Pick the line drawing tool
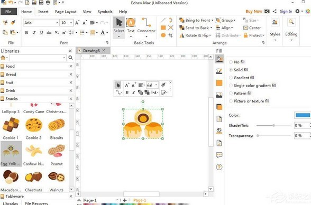 tap(163, 20)
